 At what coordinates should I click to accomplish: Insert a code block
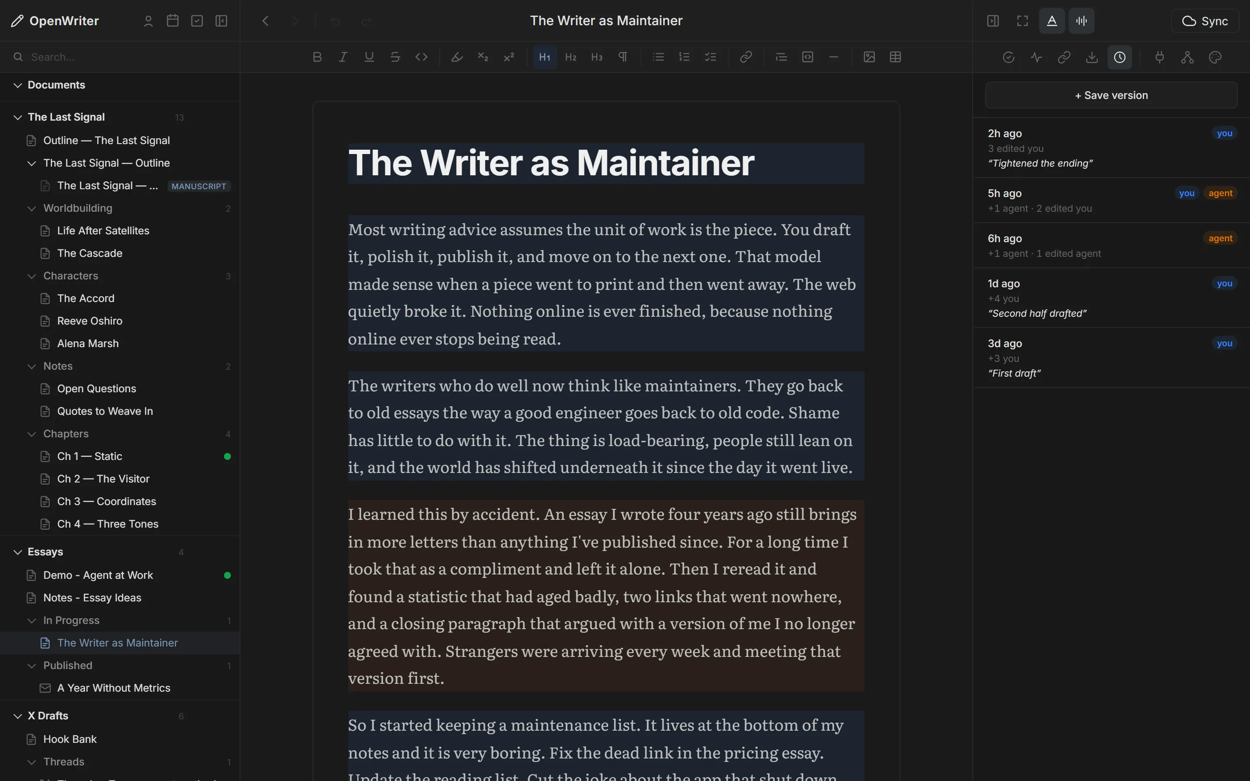pyautogui.click(x=808, y=57)
